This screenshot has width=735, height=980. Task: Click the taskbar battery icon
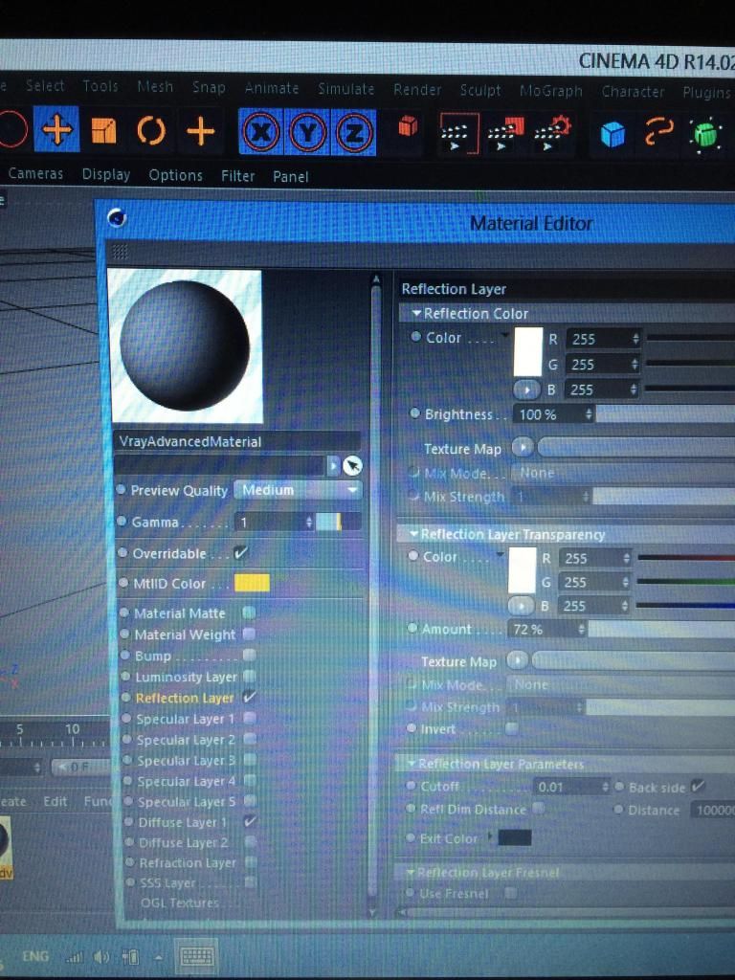coord(130,956)
